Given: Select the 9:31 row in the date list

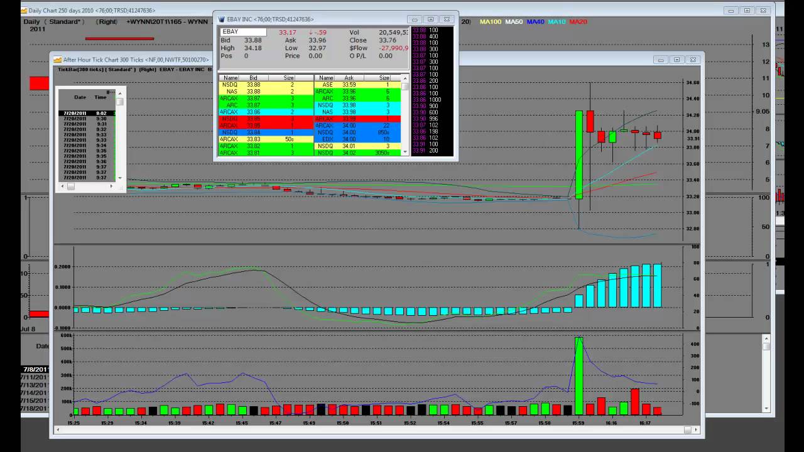Looking at the screenshot, I should pos(87,124).
